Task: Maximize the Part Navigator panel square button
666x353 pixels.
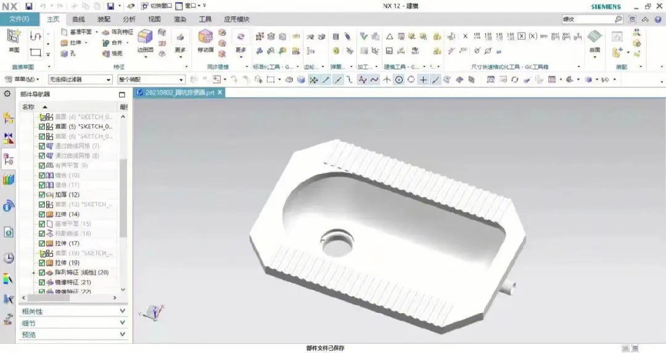Action: click(122, 94)
